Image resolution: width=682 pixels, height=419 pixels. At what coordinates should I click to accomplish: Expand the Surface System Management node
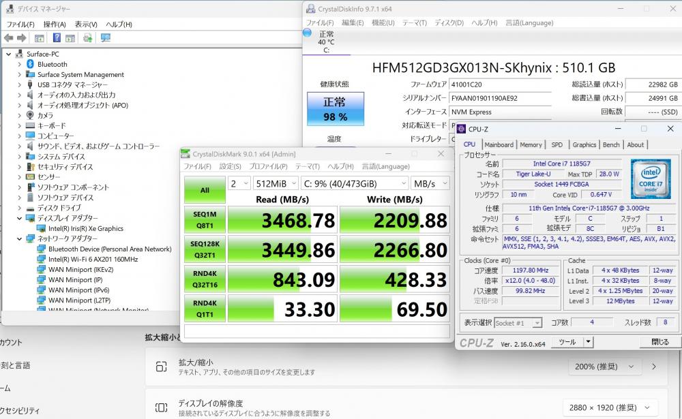19,74
